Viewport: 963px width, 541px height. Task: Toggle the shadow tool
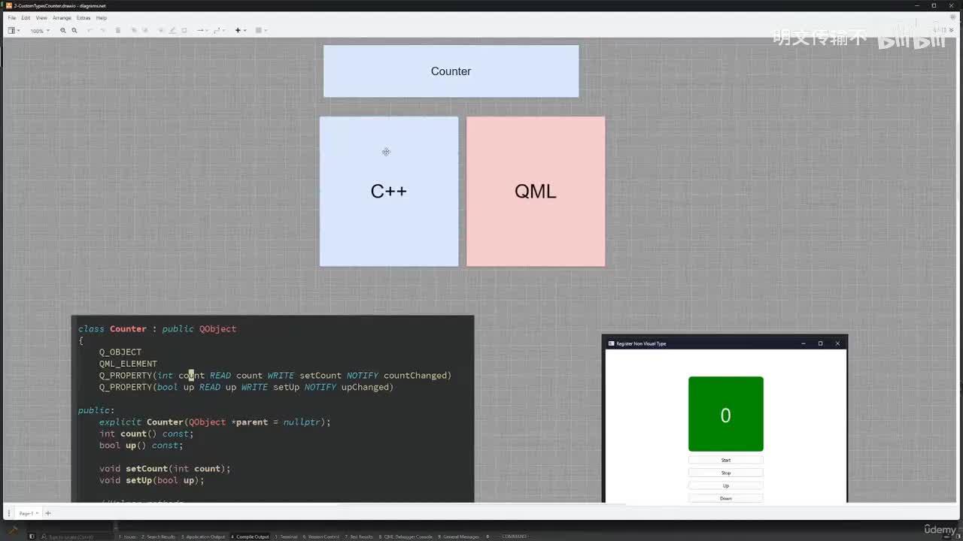pos(184,31)
